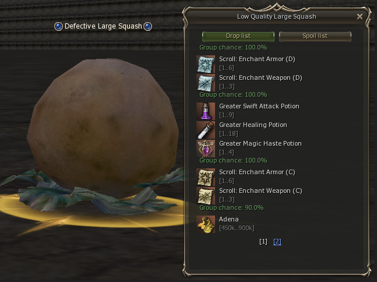The width and height of the screenshot is (377, 282).
Task: Click the Adena gold pouch icon
Action: pyautogui.click(x=206, y=224)
